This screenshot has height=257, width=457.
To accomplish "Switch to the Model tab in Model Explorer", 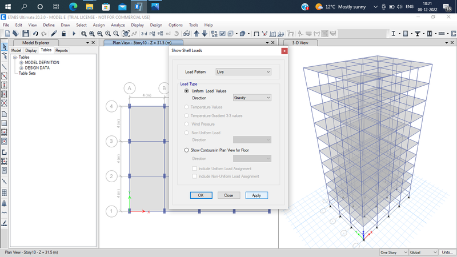I will tap(16, 50).
